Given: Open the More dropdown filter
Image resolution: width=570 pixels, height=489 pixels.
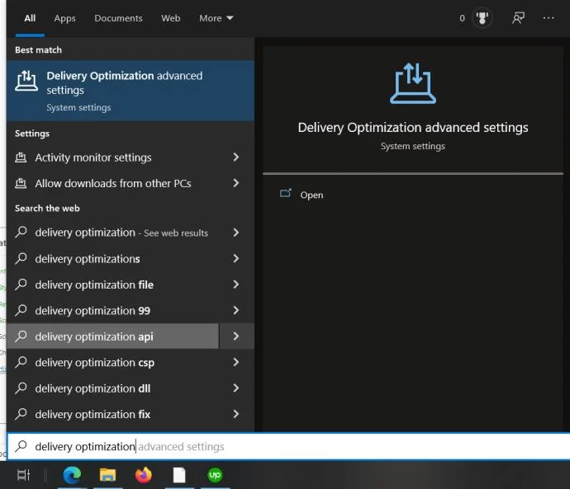Looking at the screenshot, I should coord(216,18).
